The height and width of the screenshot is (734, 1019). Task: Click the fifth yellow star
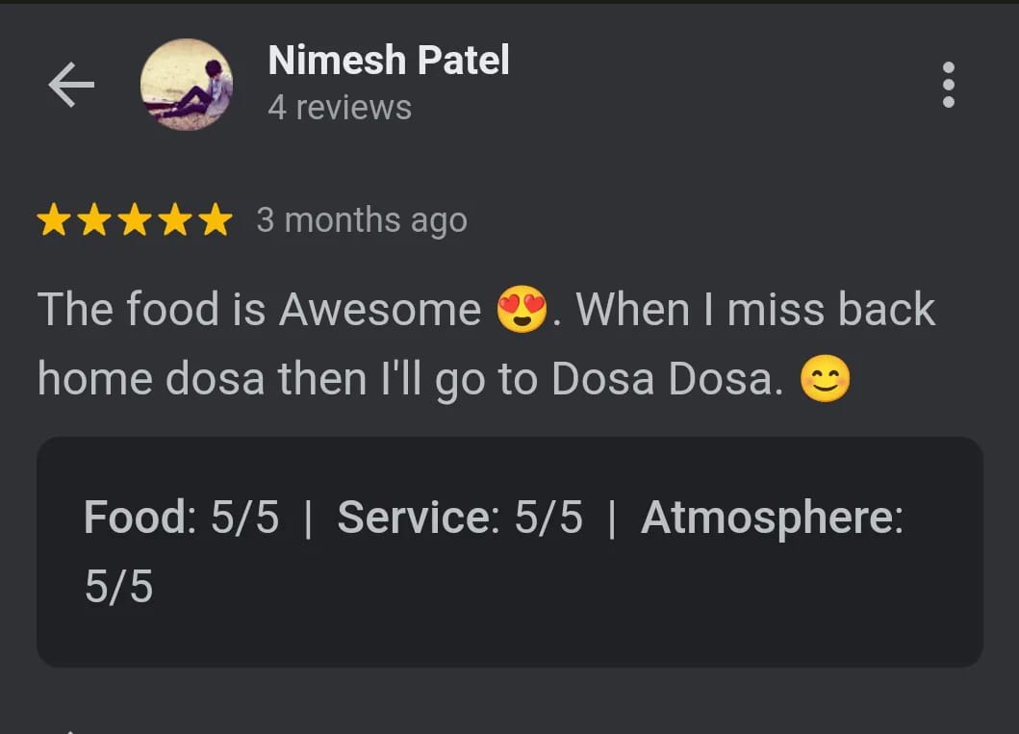point(215,221)
